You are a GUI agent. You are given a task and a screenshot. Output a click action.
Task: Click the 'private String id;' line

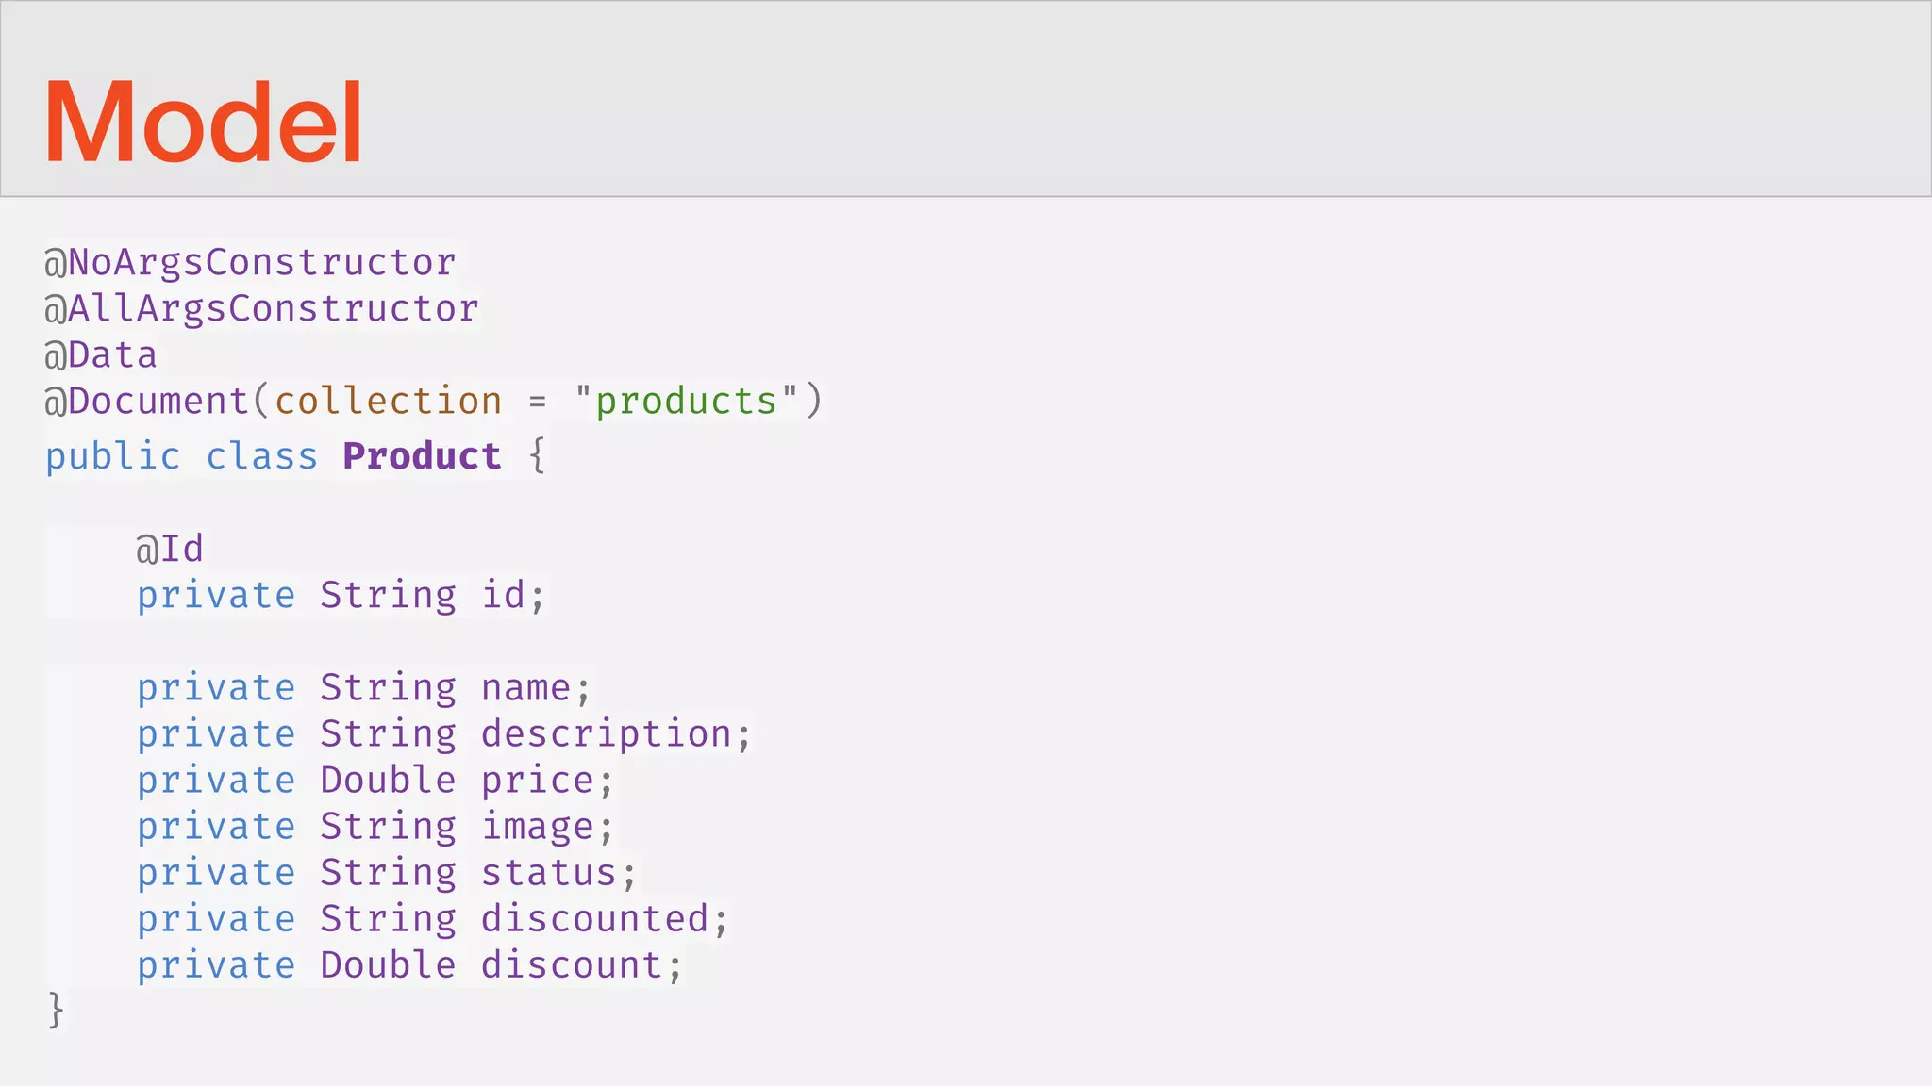tap(341, 596)
